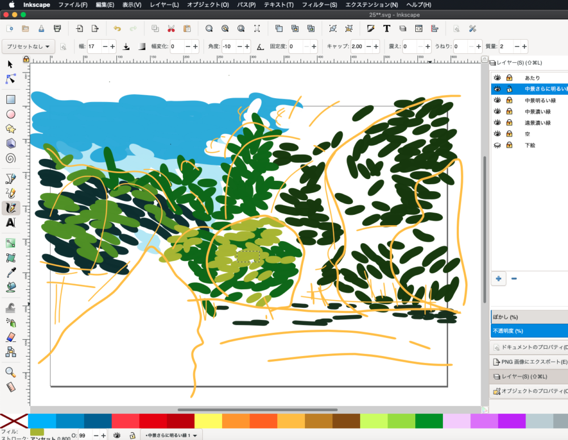Select the Zoom magnifier tool
This screenshot has width=568, height=440.
tap(11, 372)
